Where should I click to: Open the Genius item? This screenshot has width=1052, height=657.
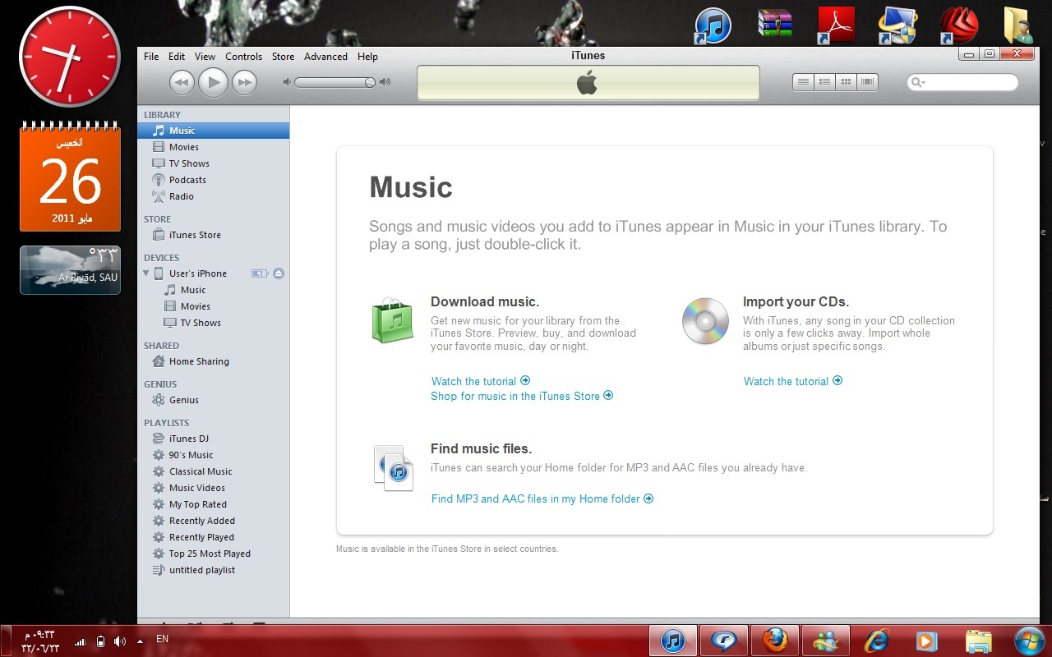point(213,400)
